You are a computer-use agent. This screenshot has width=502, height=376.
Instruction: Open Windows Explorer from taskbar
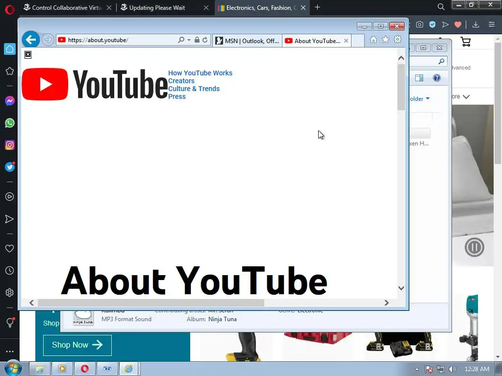[x=40, y=369]
